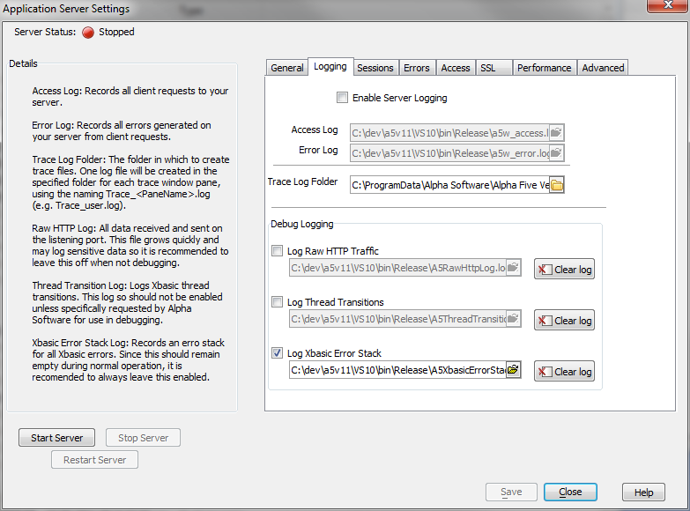The height and width of the screenshot is (511, 690).
Task: Clear log for Xbasic Error Stack
Action: point(564,371)
